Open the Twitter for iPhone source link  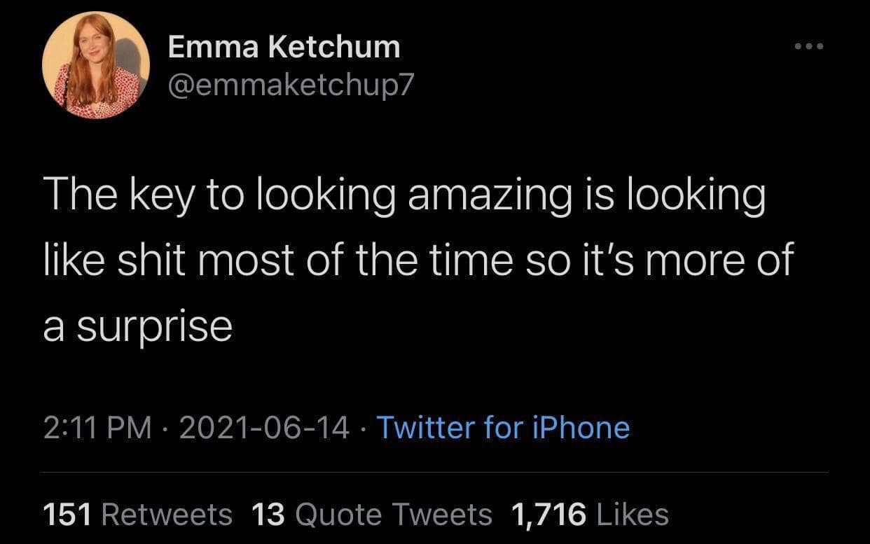click(x=503, y=427)
